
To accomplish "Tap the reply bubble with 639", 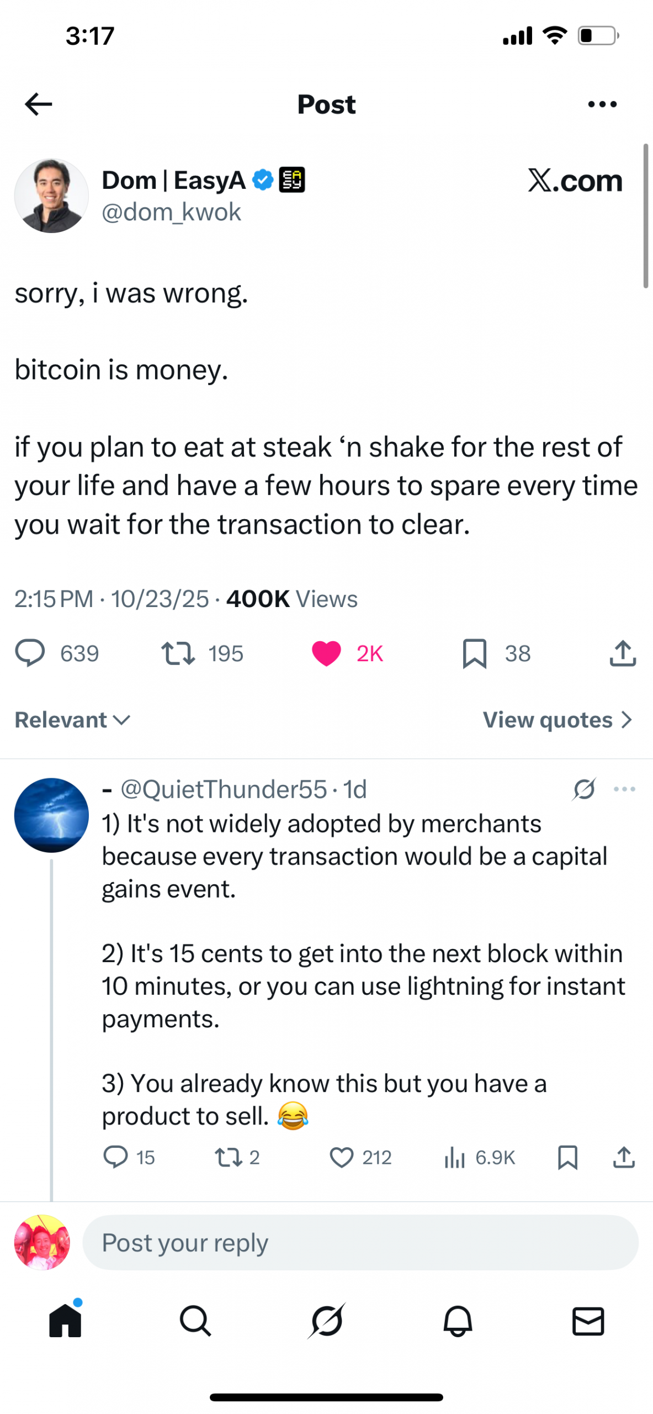I will (30, 653).
